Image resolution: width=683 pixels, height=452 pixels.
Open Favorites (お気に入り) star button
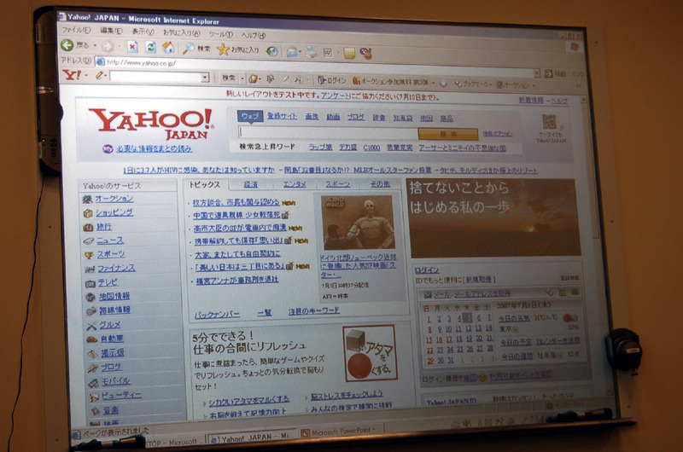[238, 49]
